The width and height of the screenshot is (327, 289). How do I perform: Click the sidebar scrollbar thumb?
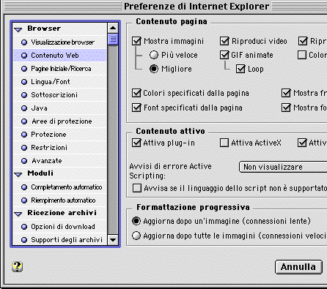[x=113, y=40]
